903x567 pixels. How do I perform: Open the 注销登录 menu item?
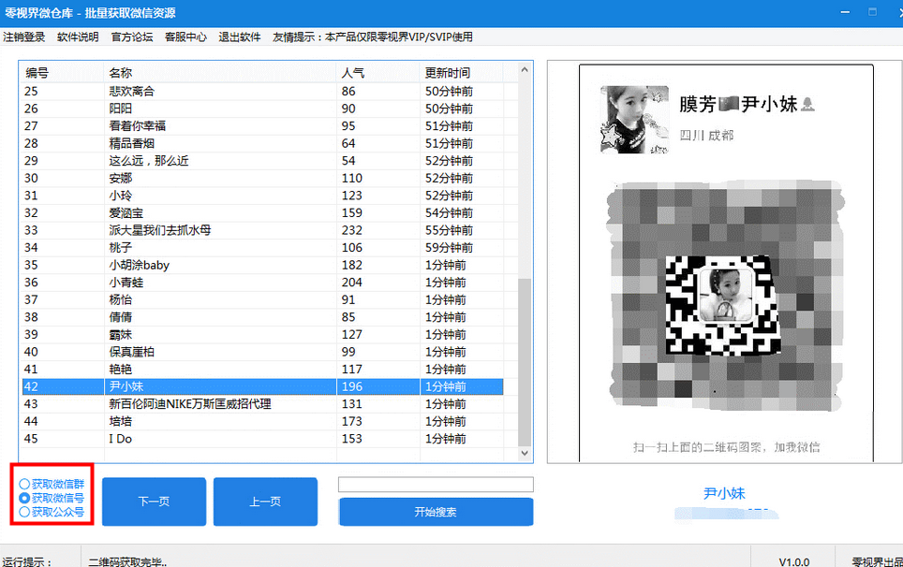(x=24, y=36)
